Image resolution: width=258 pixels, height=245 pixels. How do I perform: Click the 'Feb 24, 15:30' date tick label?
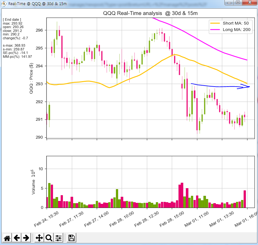click(x=46, y=219)
